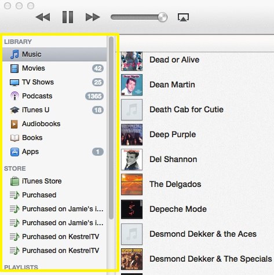Open the Purchased list
The width and height of the screenshot is (274, 275).
54,195
